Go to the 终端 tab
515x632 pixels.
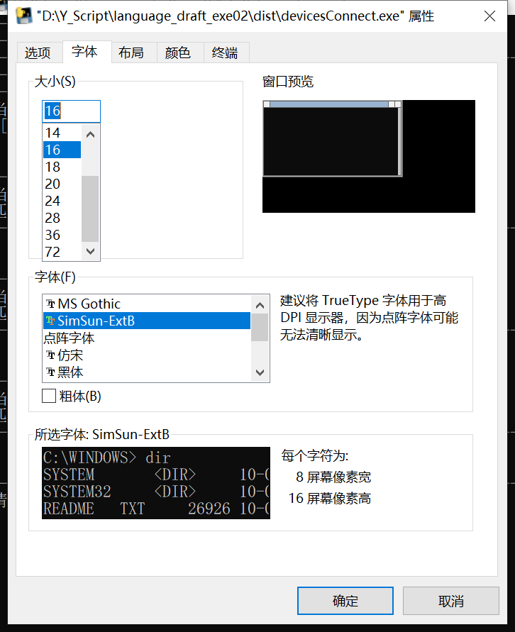click(225, 52)
